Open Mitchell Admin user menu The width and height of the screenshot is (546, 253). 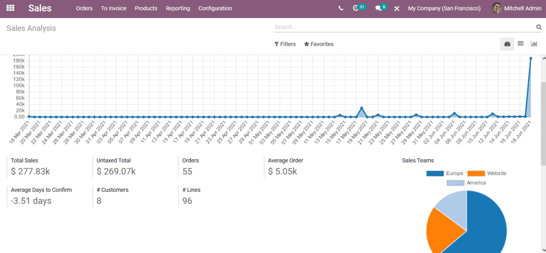(x=516, y=8)
